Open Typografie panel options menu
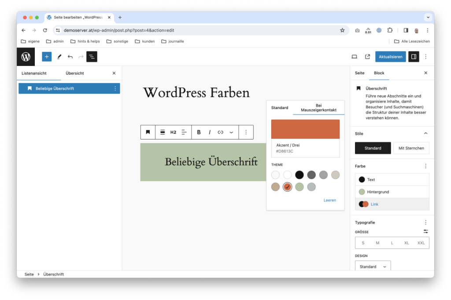This screenshot has width=451, height=300. pyautogui.click(x=426, y=223)
